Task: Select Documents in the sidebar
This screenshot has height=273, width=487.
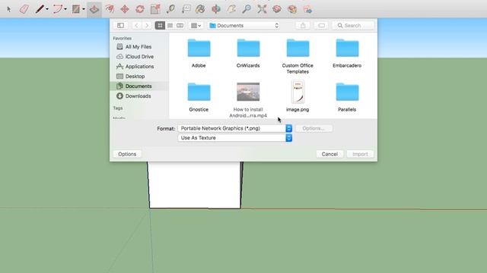Action: [x=138, y=86]
